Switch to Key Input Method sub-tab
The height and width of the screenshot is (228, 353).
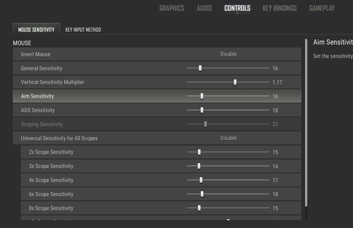(83, 30)
